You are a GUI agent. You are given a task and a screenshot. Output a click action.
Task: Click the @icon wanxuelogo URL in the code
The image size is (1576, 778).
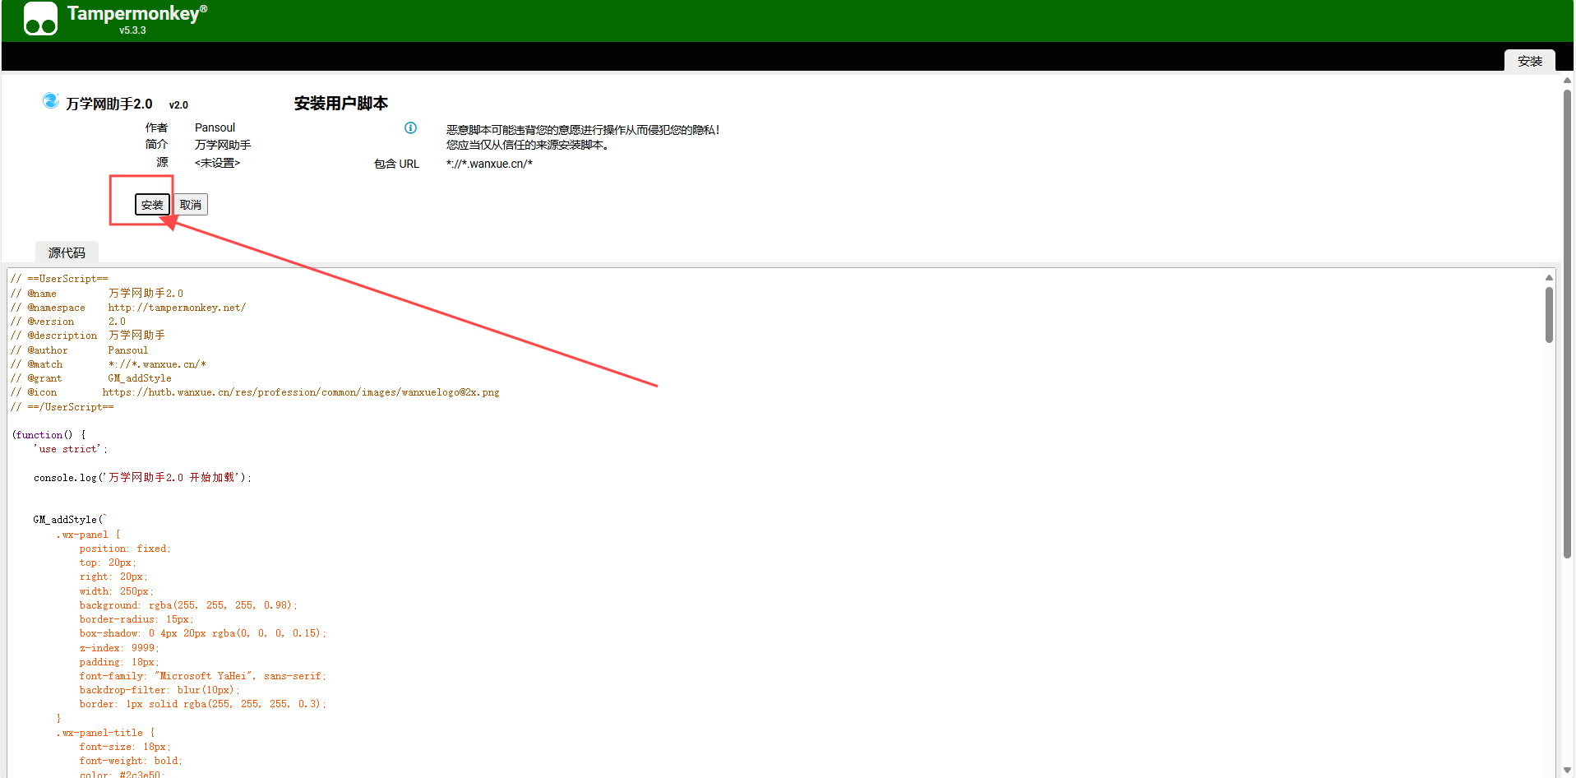click(x=300, y=393)
